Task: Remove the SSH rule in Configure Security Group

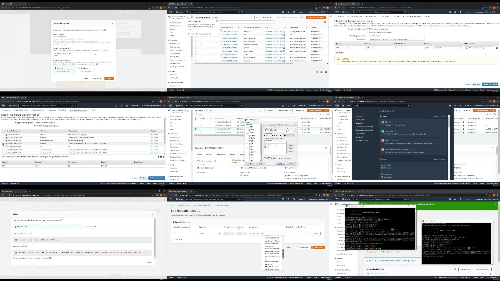Action: tap(497, 48)
